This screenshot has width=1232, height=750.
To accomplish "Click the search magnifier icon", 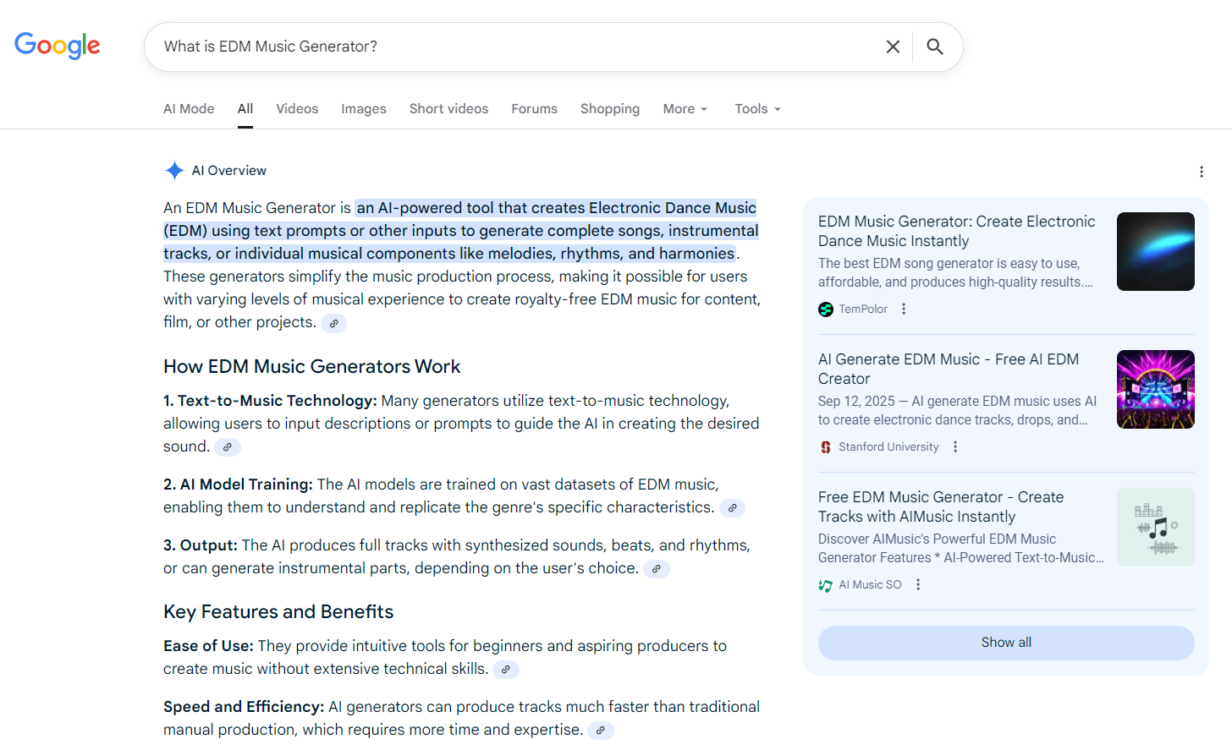I will [x=935, y=47].
